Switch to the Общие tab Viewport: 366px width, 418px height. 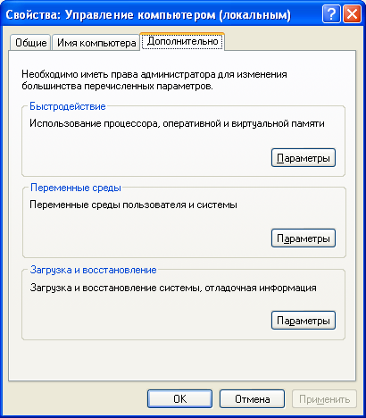[30, 43]
